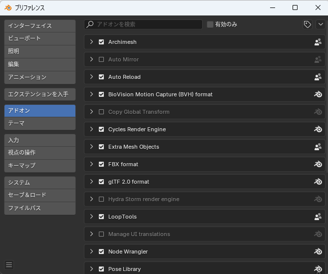Viewport: 328px width, 274px height.
Task: Click the Auto Reload community icon
Action: click(318, 77)
